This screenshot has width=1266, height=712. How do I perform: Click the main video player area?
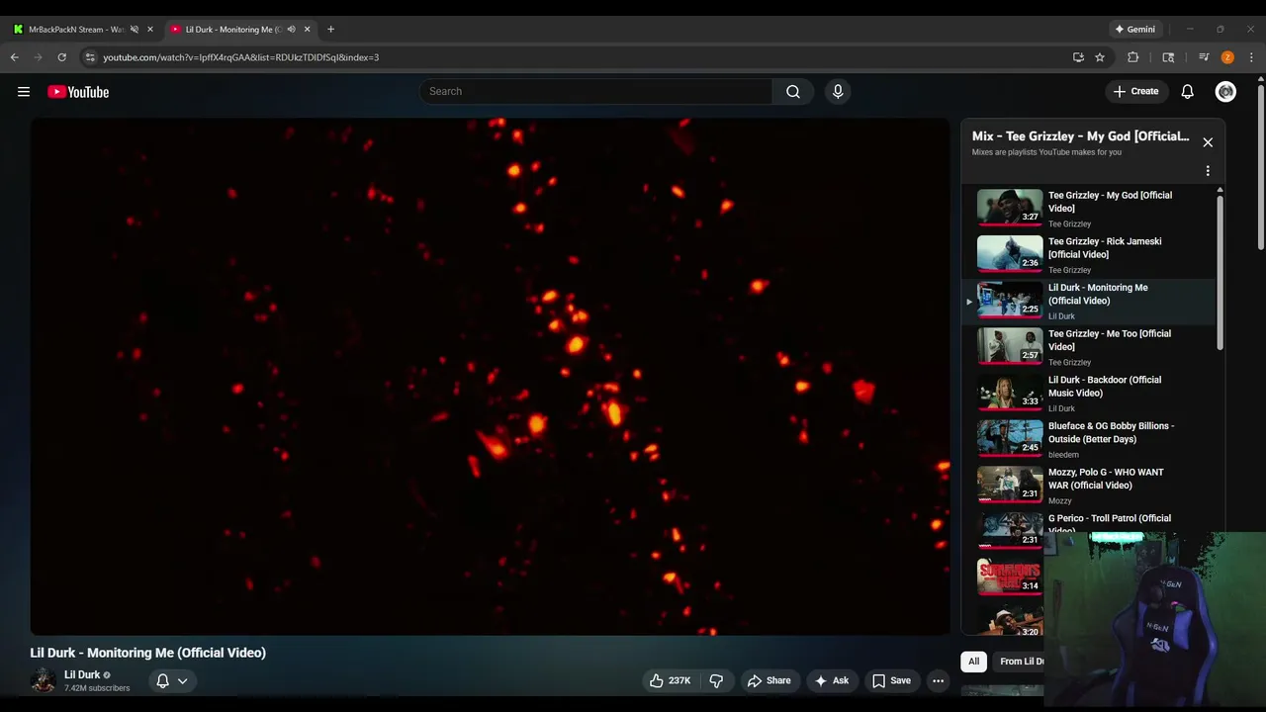pyautogui.click(x=490, y=376)
